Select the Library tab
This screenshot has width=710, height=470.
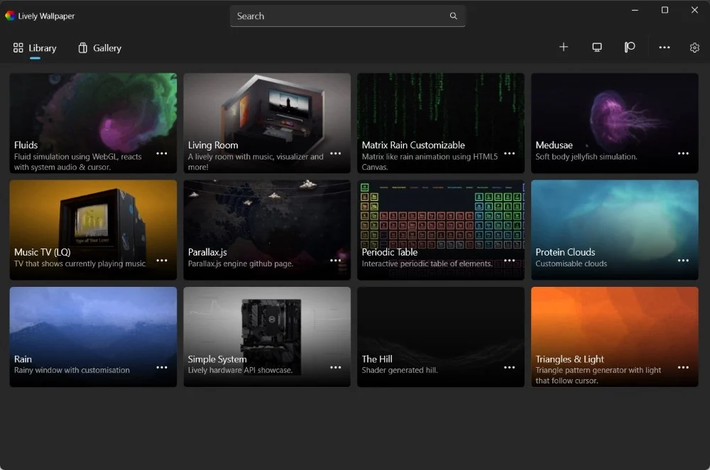click(35, 48)
